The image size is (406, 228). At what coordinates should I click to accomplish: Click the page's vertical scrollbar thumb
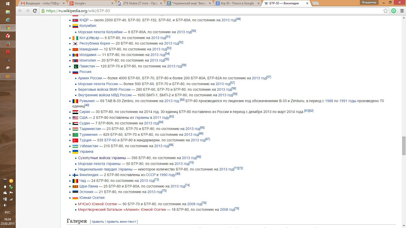pyautogui.click(x=404, y=146)
